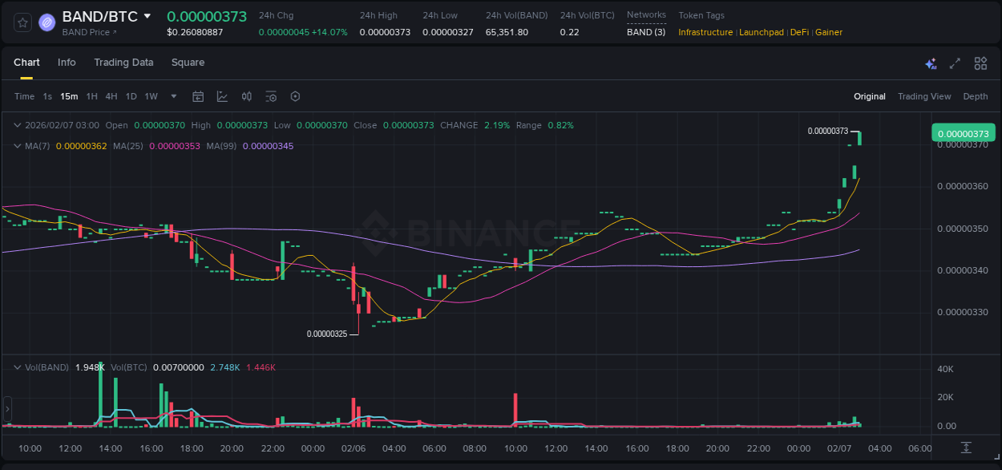
Task: Change candlestick chart style icon
Action: point(247,96)
